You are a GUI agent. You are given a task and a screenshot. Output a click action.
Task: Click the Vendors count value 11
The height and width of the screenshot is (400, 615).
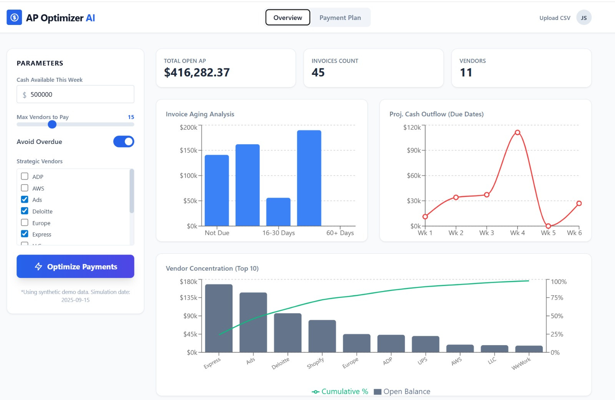pyautogui.click(x=466, y=73)
